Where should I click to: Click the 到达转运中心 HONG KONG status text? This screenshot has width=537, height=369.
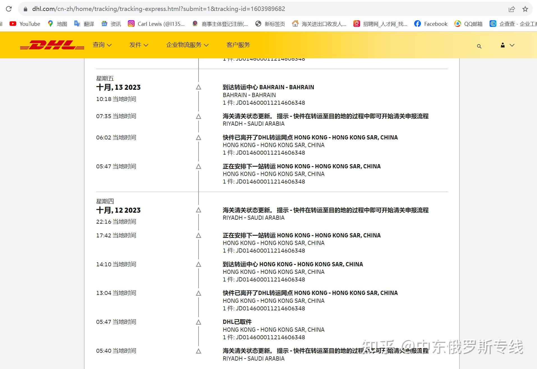point(293,264)
